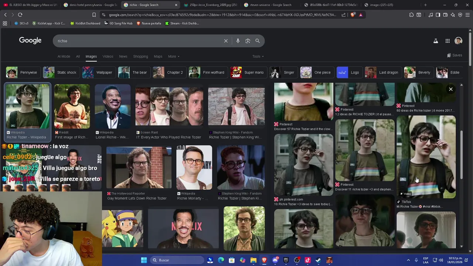
Task: Open the Google account profile picture
Action: (x=459, y=41)
